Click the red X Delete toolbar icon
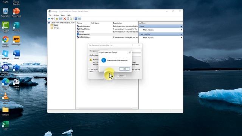Viewport: 242px width, 136px height. 65,19
